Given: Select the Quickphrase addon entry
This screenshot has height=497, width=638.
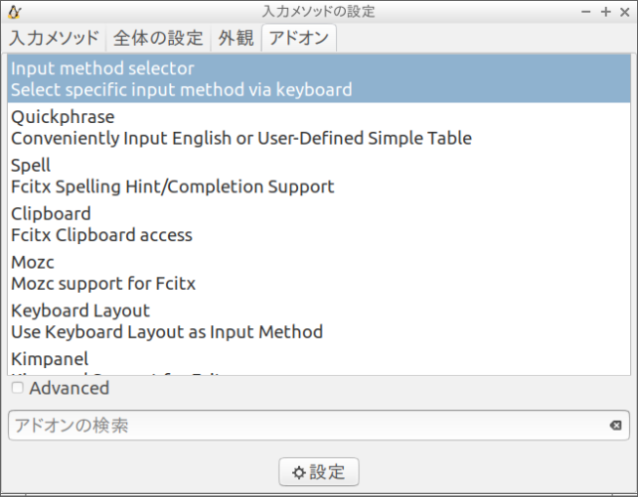Looking at the screenshot, I should pyautogui.click(x=318, y=128).
